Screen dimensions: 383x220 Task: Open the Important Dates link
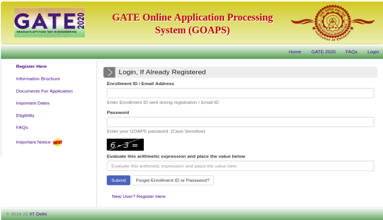point(33,103)
